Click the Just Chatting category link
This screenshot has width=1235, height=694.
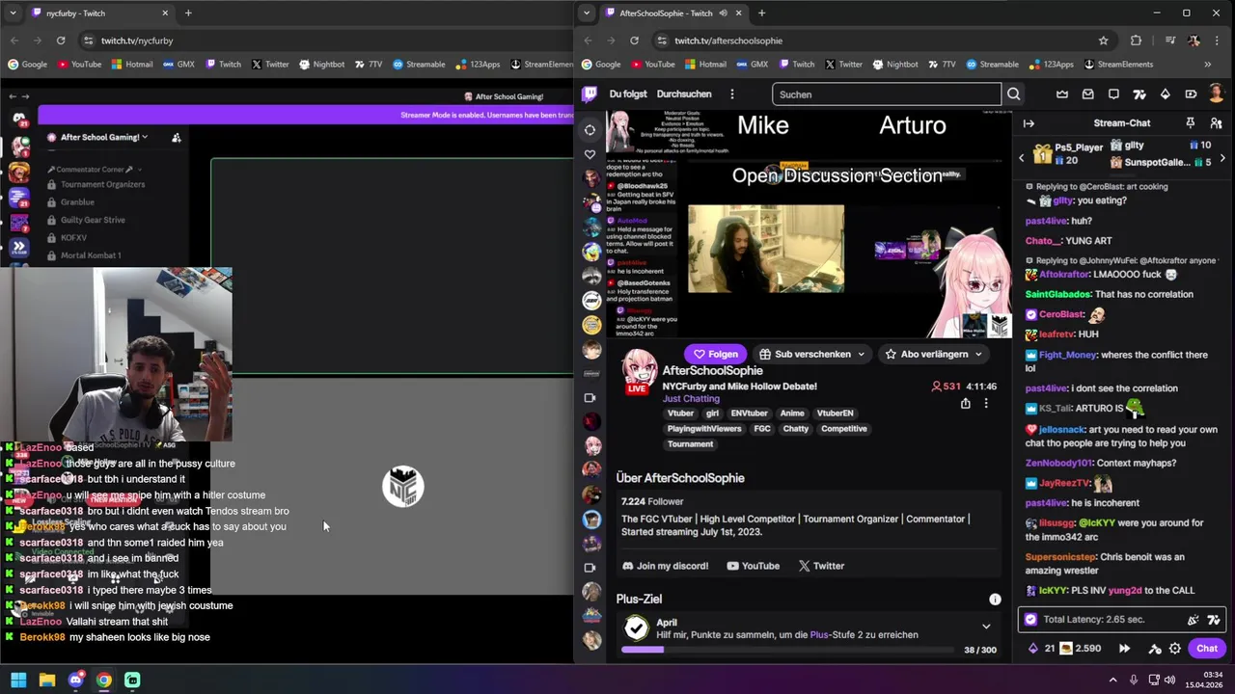click(x=691, y=399)
